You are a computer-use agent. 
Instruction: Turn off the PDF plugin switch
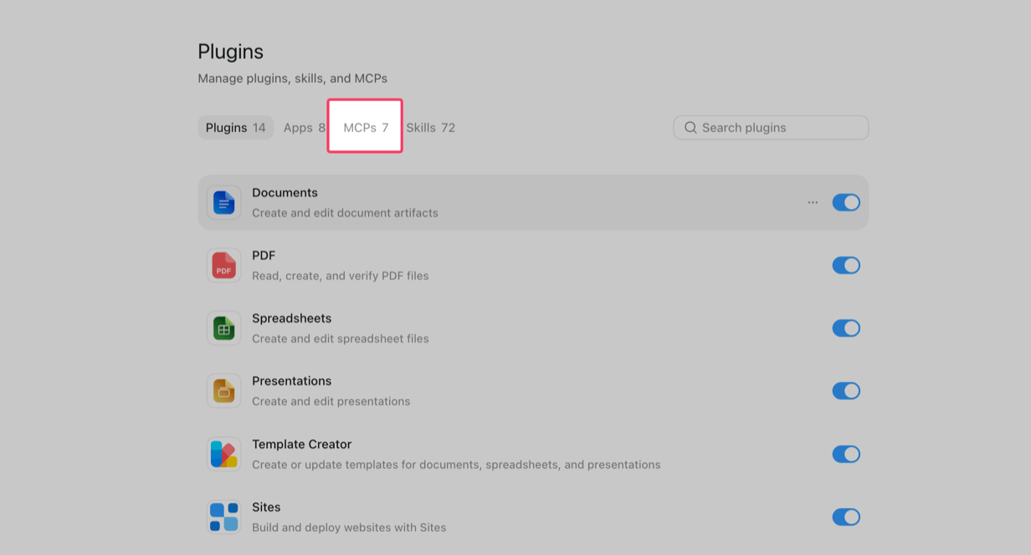pos(846,265)
